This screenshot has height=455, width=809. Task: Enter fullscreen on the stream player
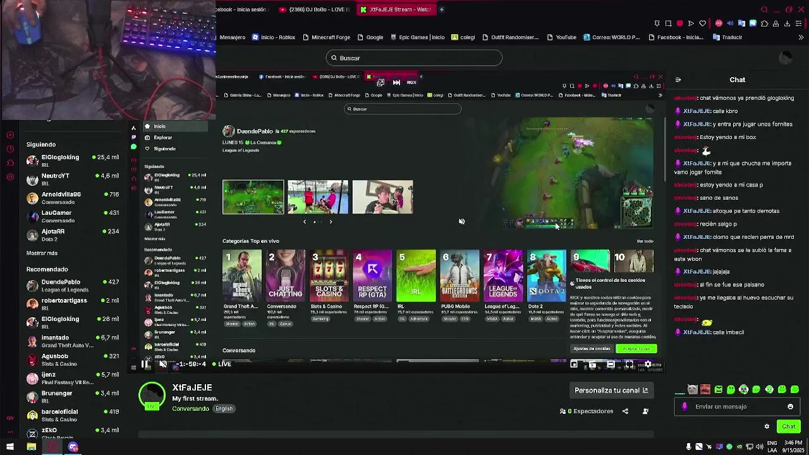[629, 365]
